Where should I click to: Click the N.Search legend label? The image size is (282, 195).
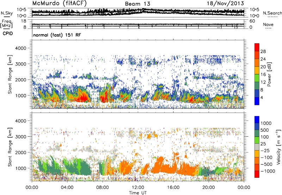[272, 13]
